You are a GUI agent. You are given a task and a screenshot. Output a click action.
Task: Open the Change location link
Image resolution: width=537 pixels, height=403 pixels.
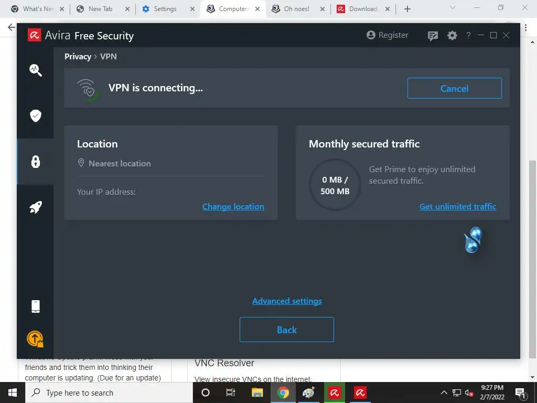pyautogui.click(x=233, y=207)
